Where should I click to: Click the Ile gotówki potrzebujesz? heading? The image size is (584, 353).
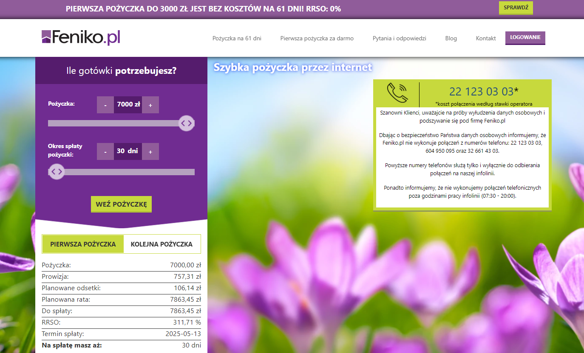121,71
